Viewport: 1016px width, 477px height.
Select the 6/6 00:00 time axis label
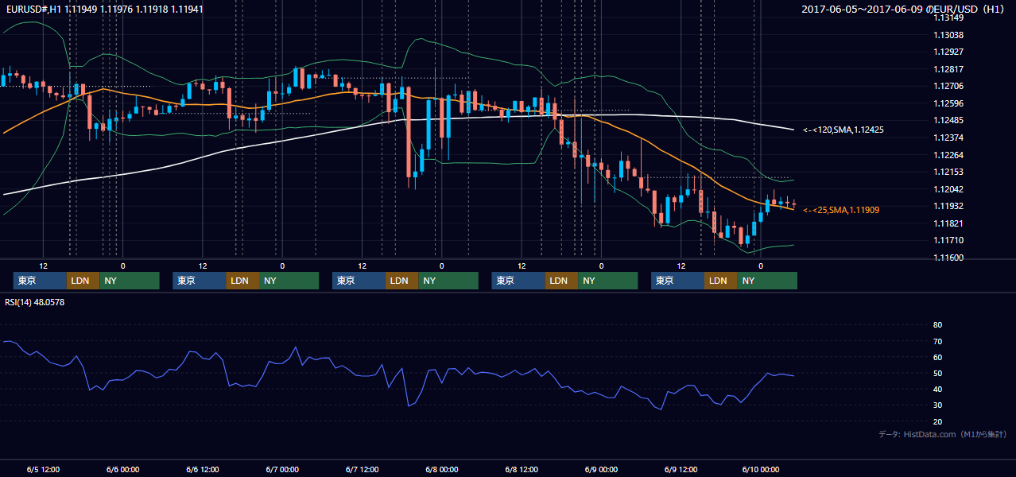(x=122, y=470)
